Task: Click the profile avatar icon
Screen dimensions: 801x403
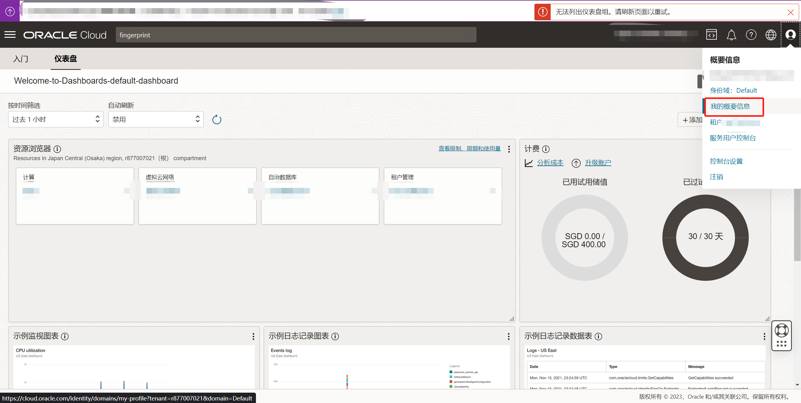Action: [x=790, y=35]
